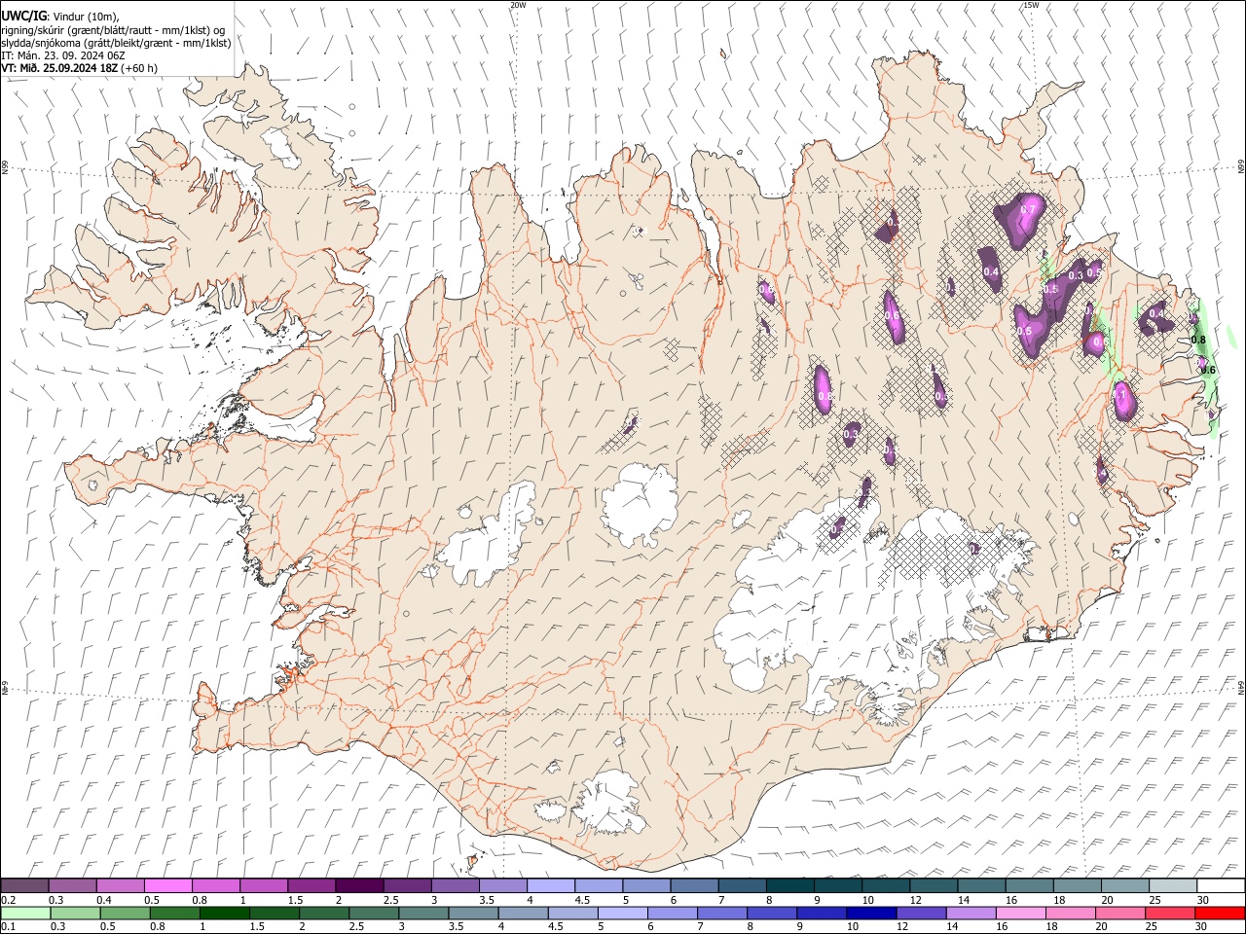The image size is (1246, 934).
Task: Pick bottom-row dark blue swatch between 10 and 12
Action: [x=871, y=913]
